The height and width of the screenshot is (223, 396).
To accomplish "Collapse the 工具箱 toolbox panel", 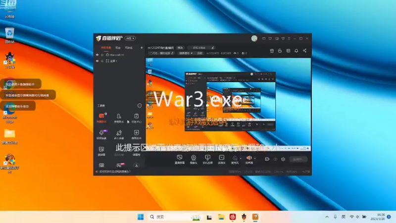I will (140, 106).
